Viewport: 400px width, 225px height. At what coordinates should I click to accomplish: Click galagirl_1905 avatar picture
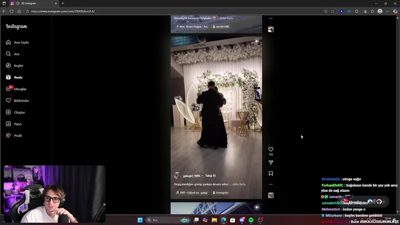coord(177,176)
